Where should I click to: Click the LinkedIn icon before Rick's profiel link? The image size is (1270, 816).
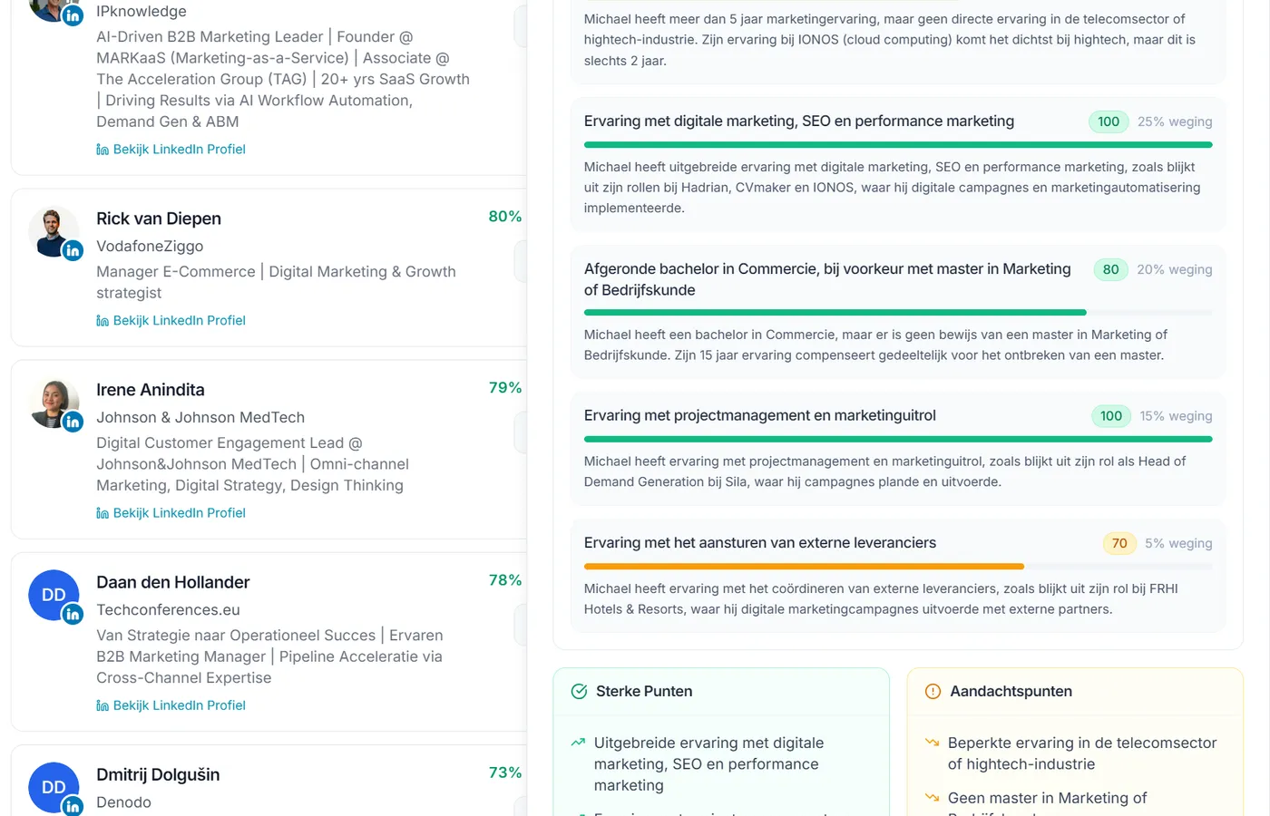click(x=103, y=320)
